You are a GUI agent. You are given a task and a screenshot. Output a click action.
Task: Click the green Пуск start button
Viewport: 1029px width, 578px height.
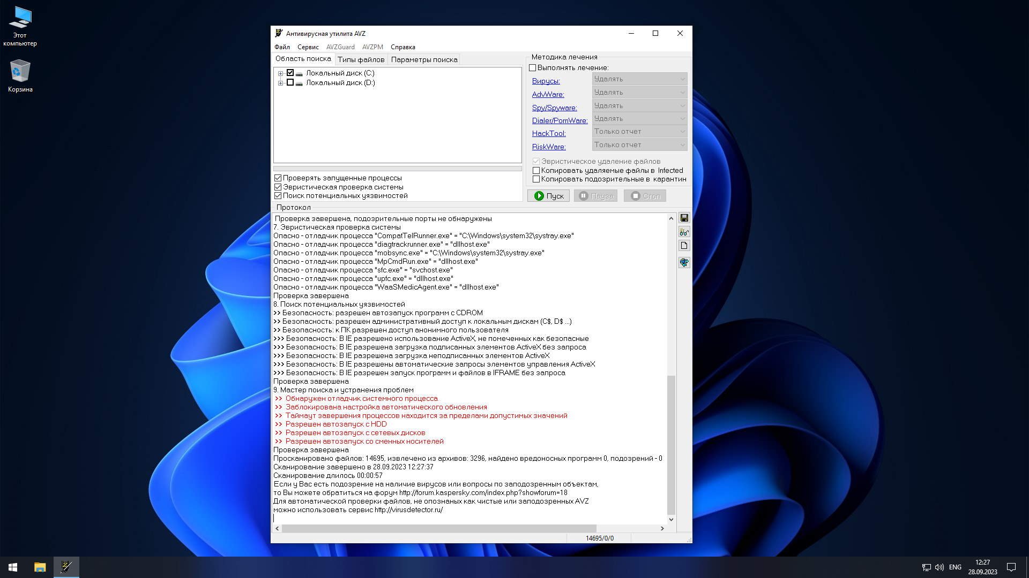point(548,196)
